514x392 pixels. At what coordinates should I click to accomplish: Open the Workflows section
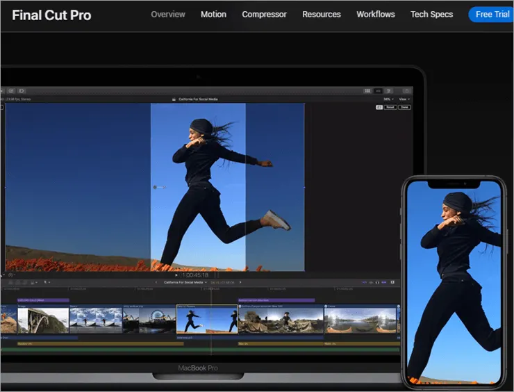[x=376, y=15]
